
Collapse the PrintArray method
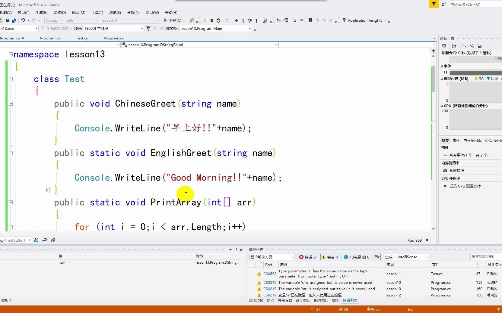(x=11, y=203)
